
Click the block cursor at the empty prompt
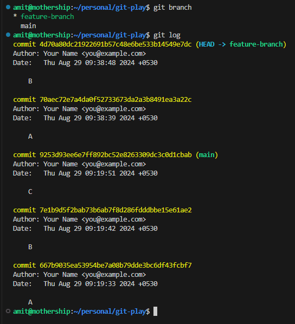click(x=155, y=312)
